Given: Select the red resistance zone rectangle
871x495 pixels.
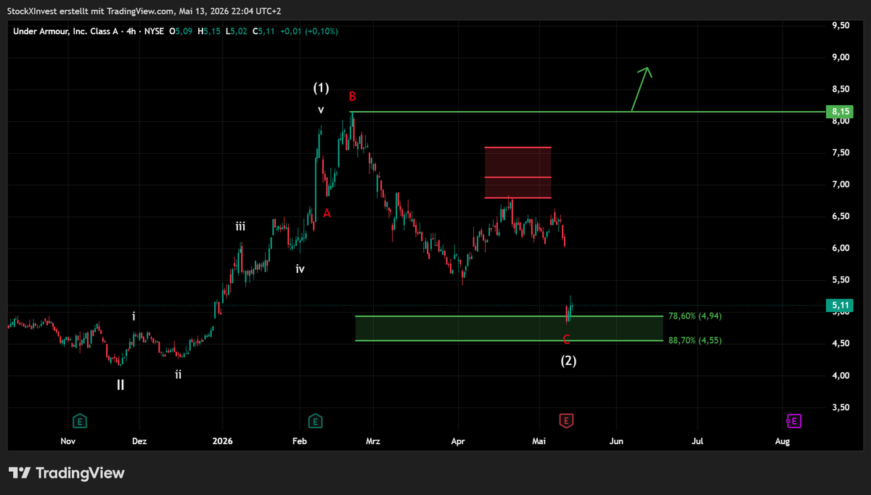Looking at the screenshot, I should [x=518, y=173].
